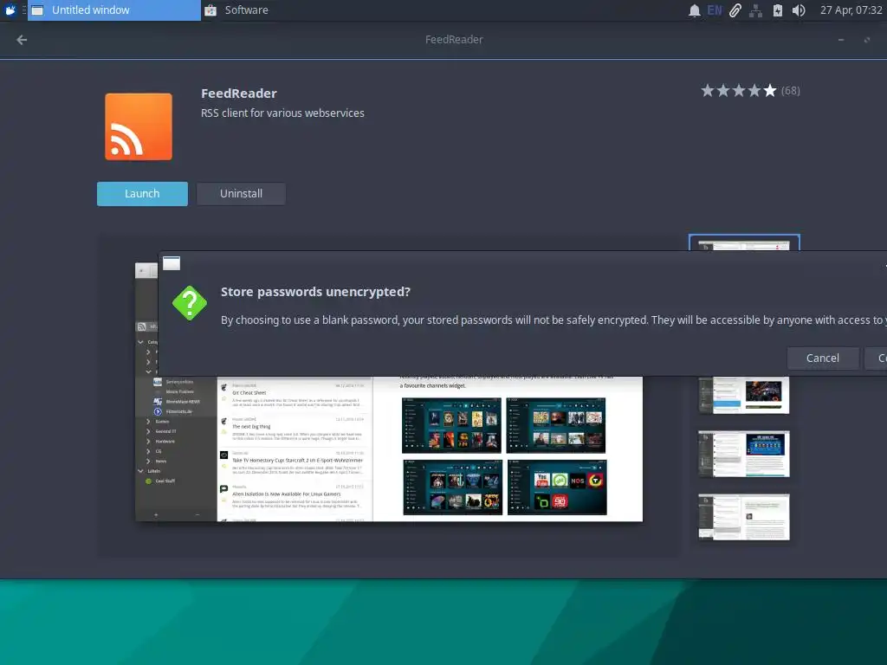
Task: Open the network connections tray icon
Action: [x=755, y=10]
